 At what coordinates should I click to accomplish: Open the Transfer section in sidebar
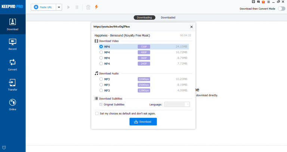click(12, 85)
